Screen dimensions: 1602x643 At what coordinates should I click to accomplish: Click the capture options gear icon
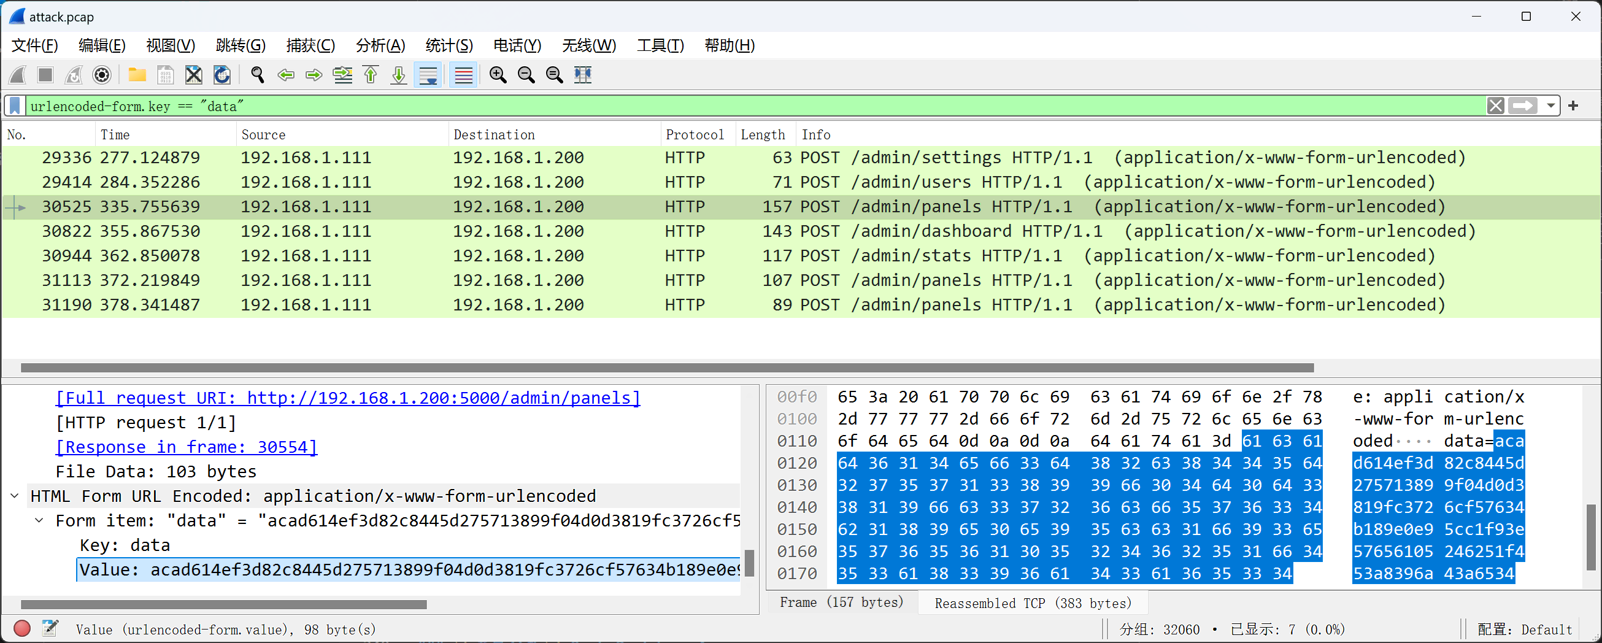102,75
